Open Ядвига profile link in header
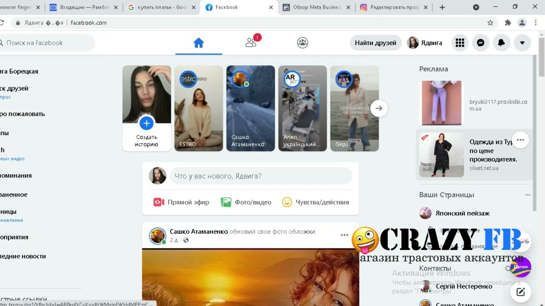The height and width of the screenshot is (306, 545). [425, 42]
